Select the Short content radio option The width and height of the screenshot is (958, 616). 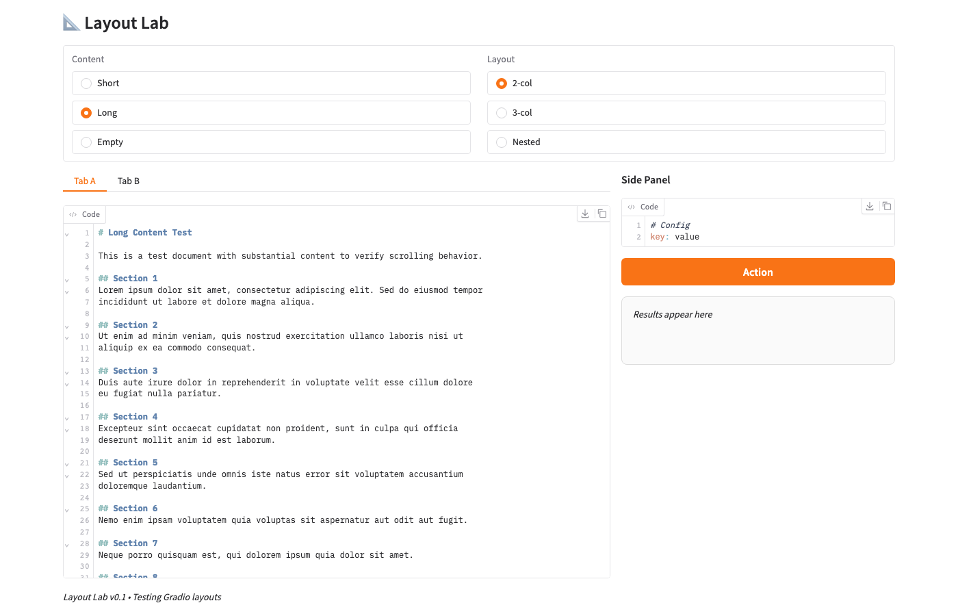pyautogui.click(x=86, y=84)
